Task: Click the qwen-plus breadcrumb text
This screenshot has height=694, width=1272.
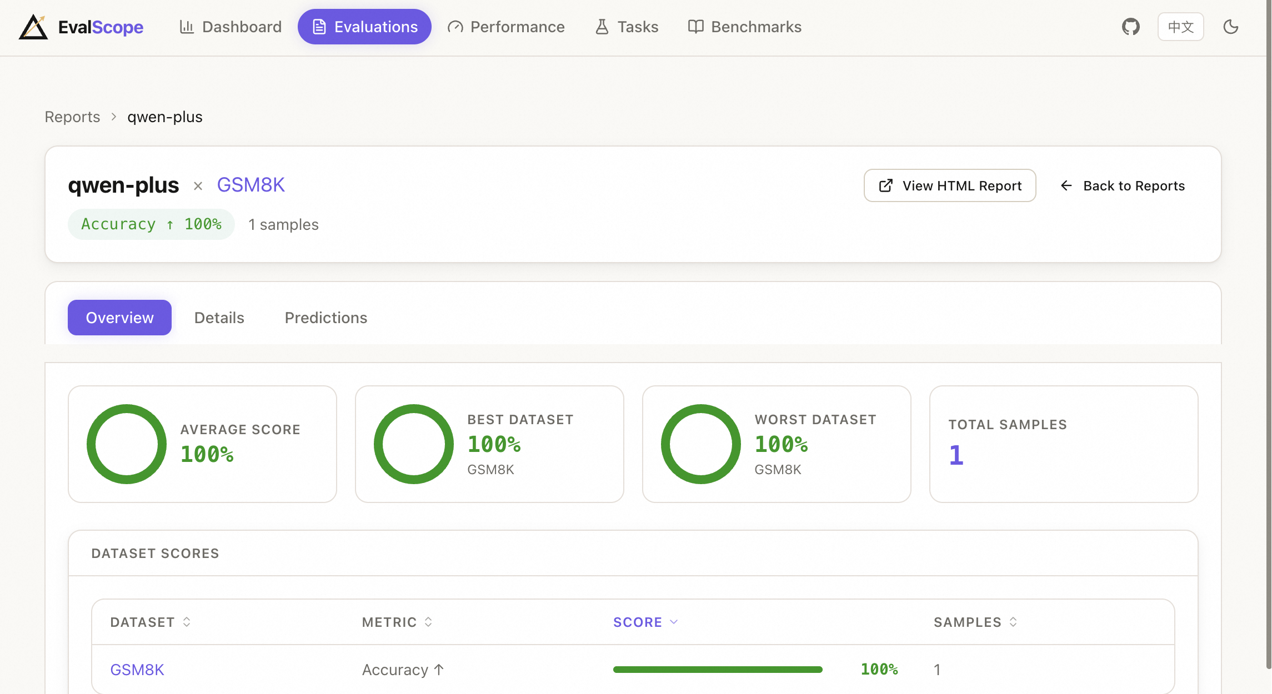Action: coord(165,117)
